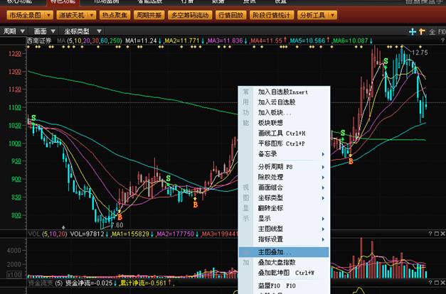446x294 pixels.
Task: Click the S sell marker near 10.50 at chart start
Action: (34, 118)
